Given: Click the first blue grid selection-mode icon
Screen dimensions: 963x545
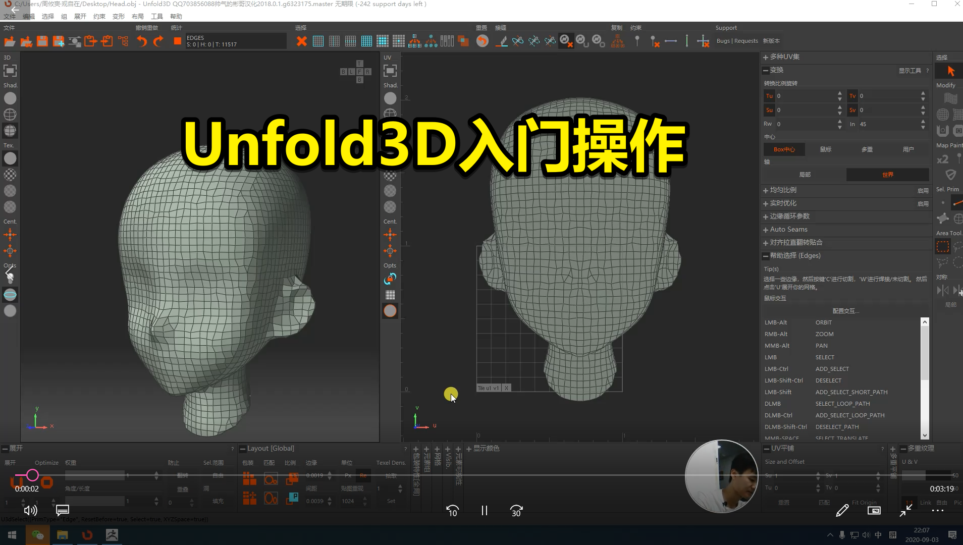Looking at the screenshot, I should coord(318,41).
